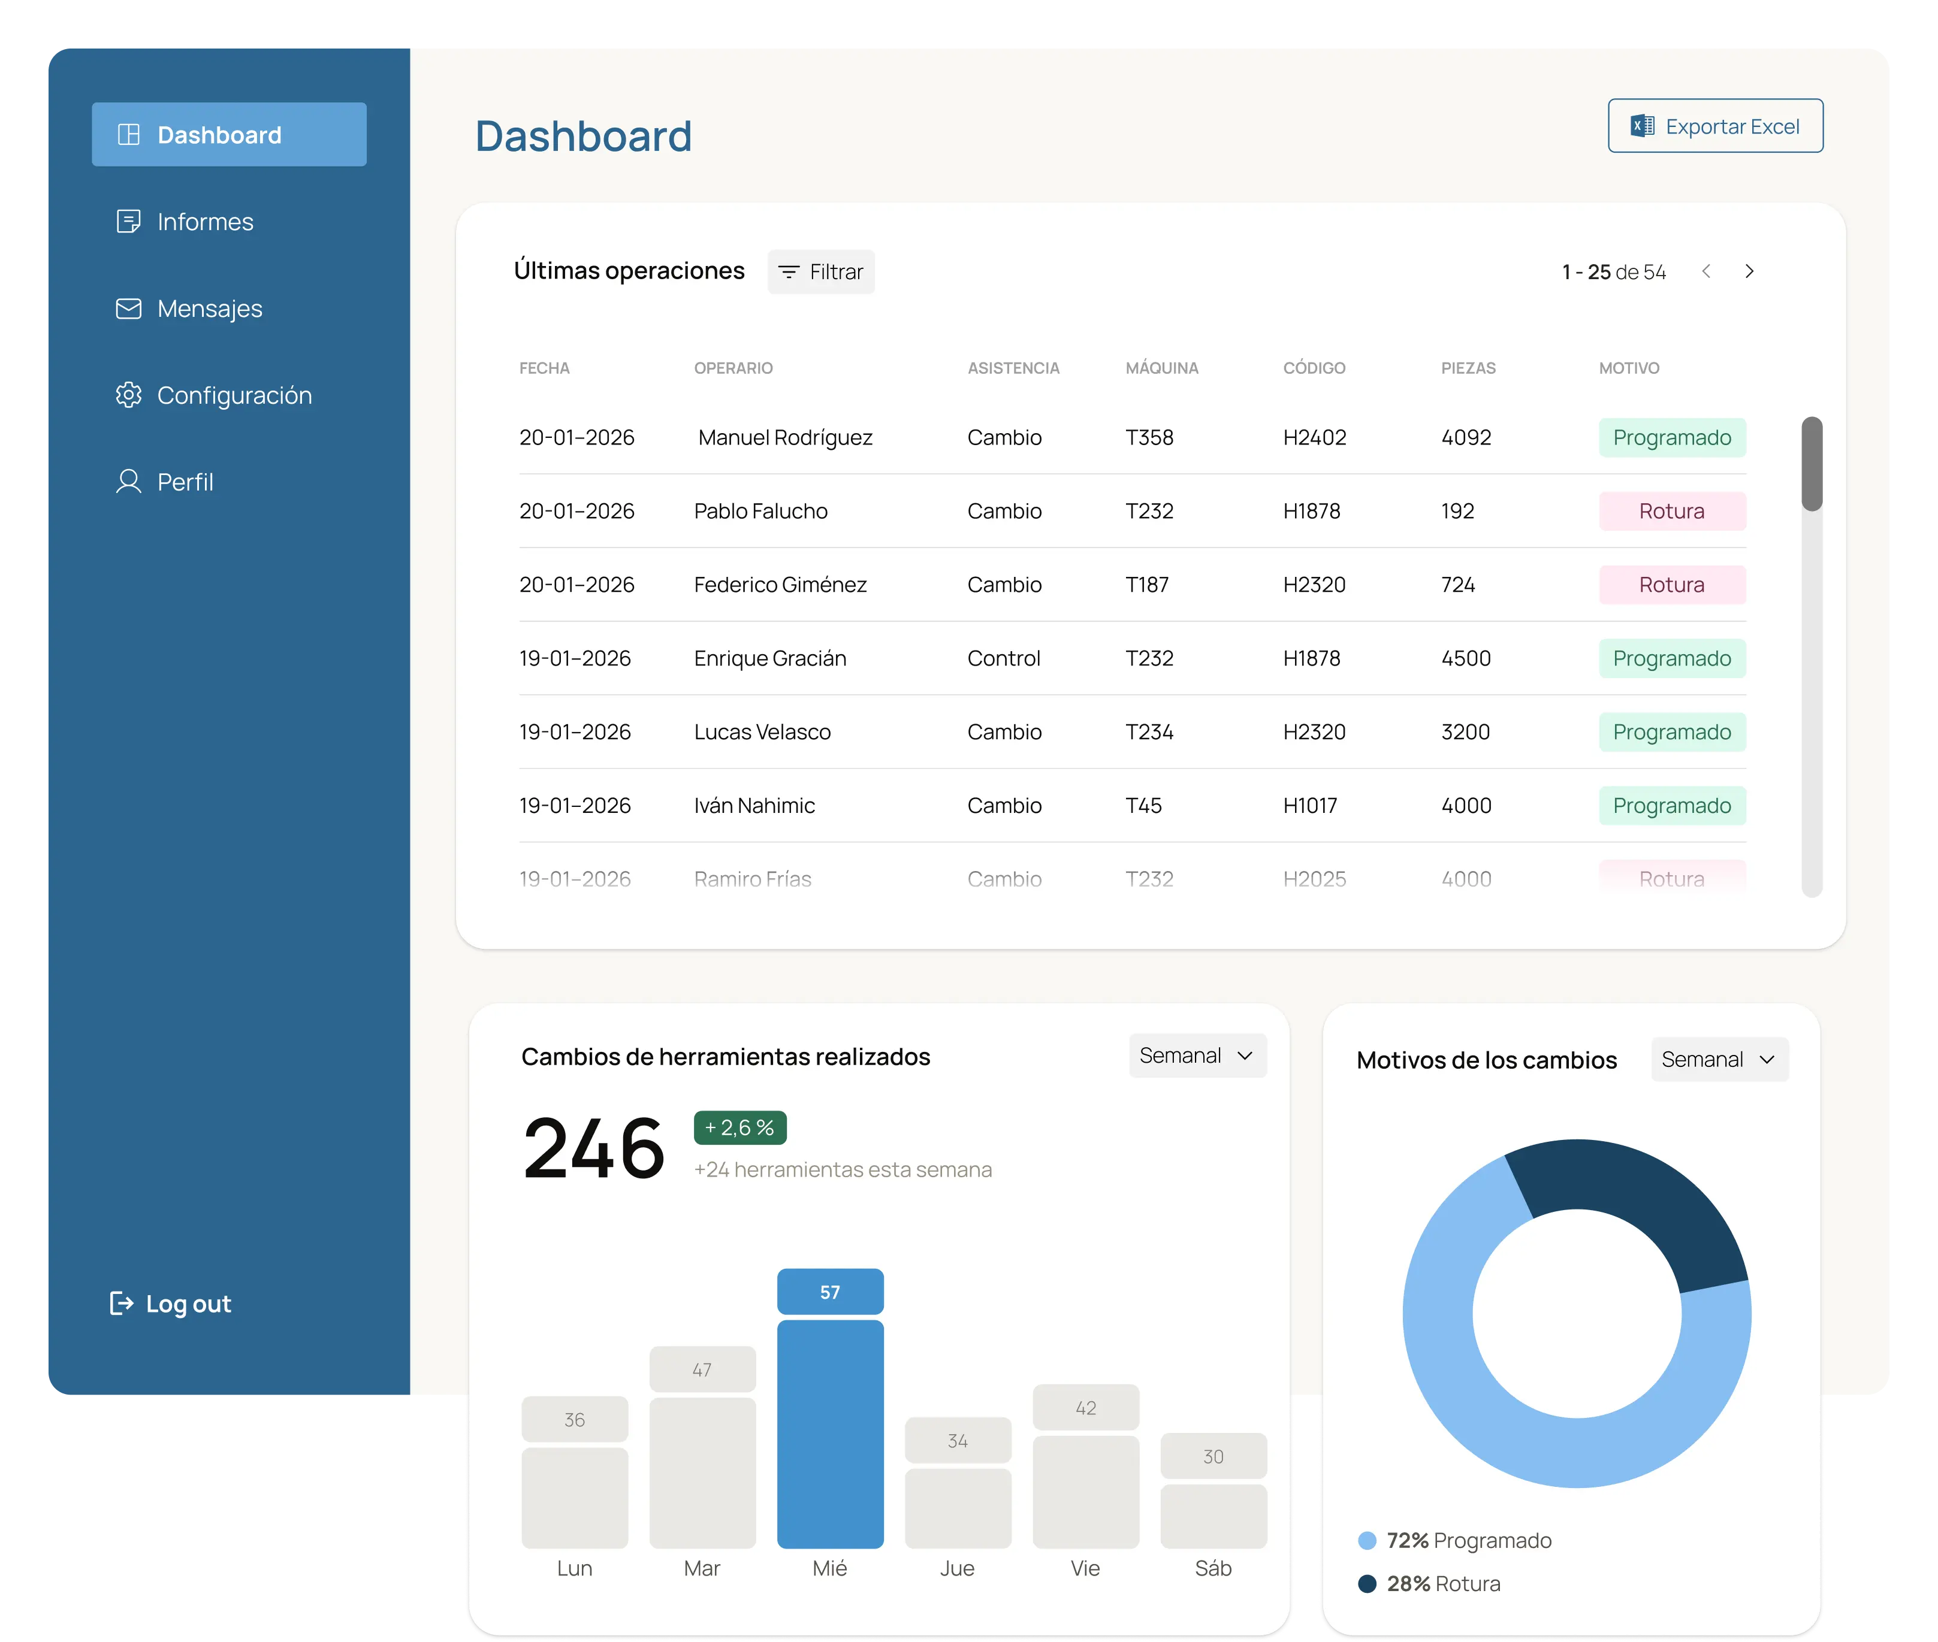This screenshot has width=1938, height=1642.
Task: Click the Configuración gear icon
Action: (128, 395)
